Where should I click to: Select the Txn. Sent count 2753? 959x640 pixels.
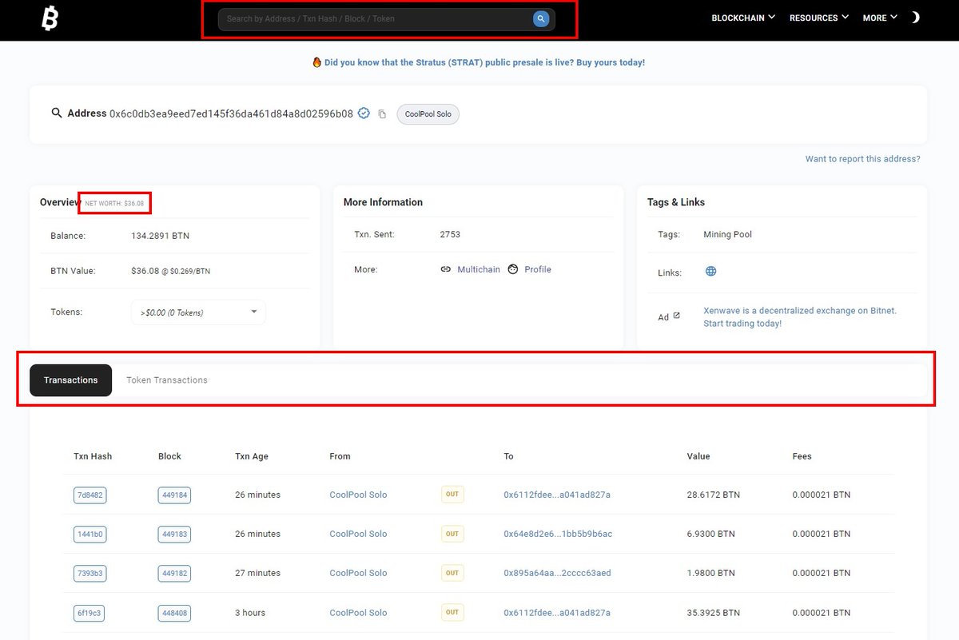pos(450,234)
